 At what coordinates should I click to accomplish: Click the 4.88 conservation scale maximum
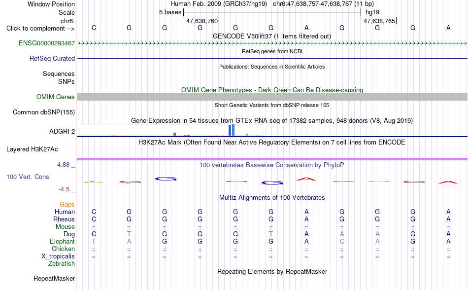pos(63,165)
